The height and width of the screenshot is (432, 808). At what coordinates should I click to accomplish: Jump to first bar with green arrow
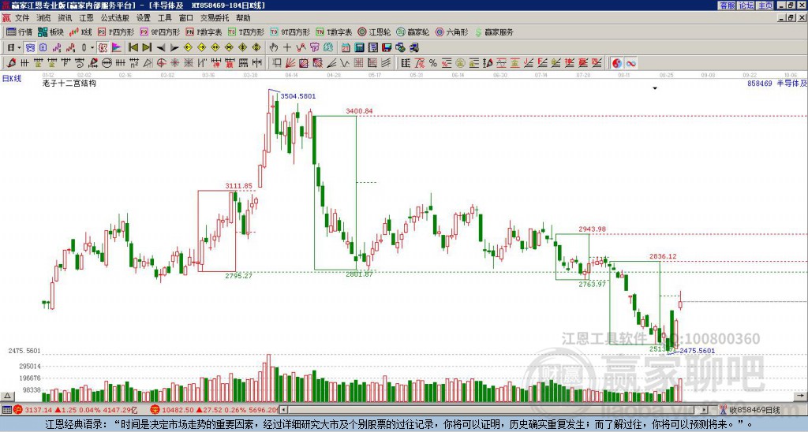tap(133, 47)
